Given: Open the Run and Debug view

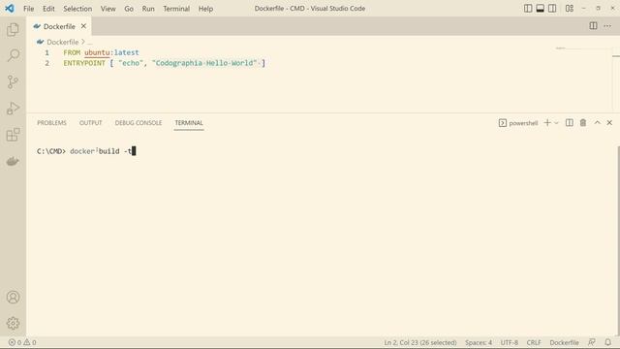Looking at the screenshot, I should pyautogui.click(x=13, y=108).
